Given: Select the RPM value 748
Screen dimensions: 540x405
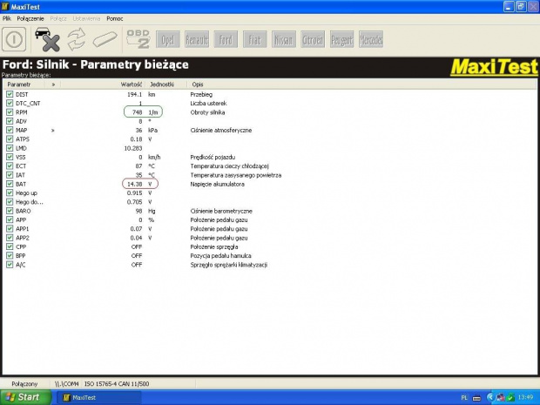Looking at the screenshot, I should [137, 112].
